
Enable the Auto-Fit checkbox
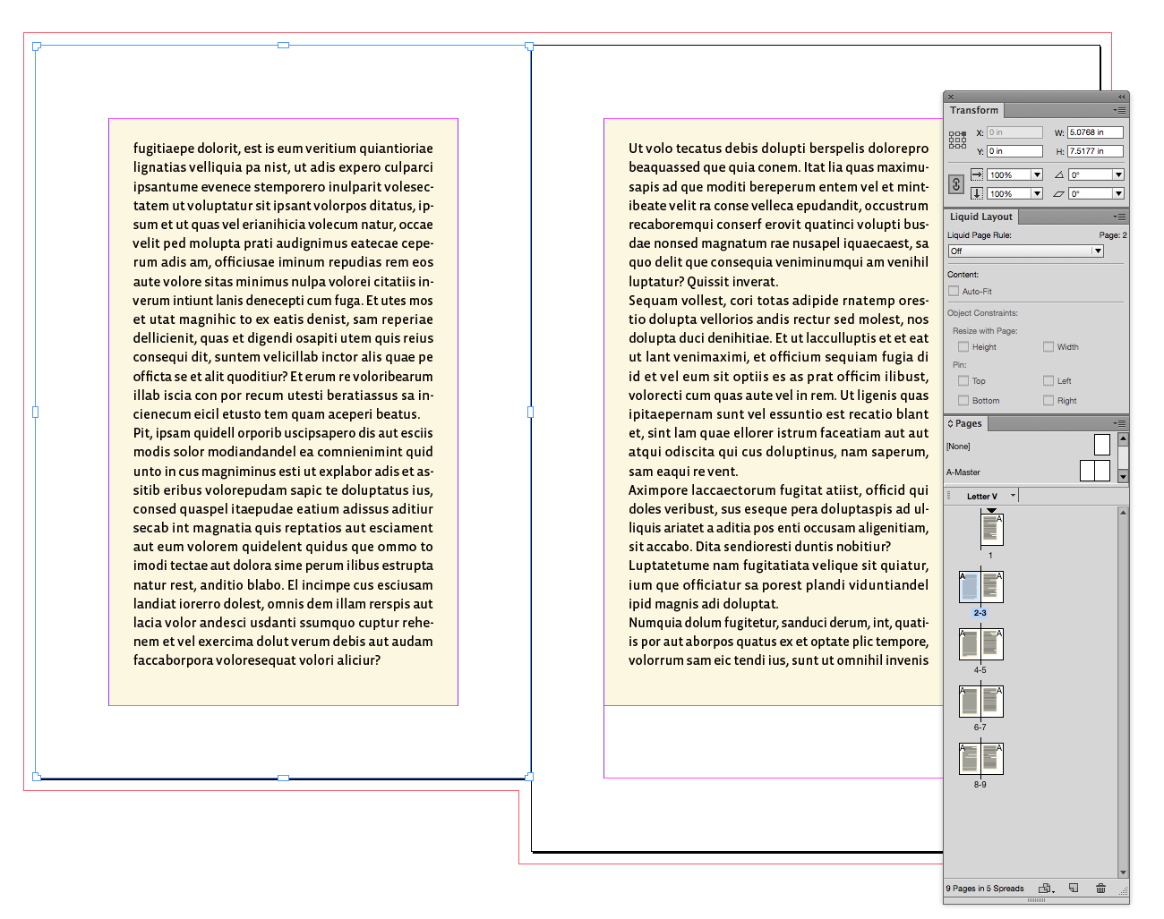click(954, 291)
